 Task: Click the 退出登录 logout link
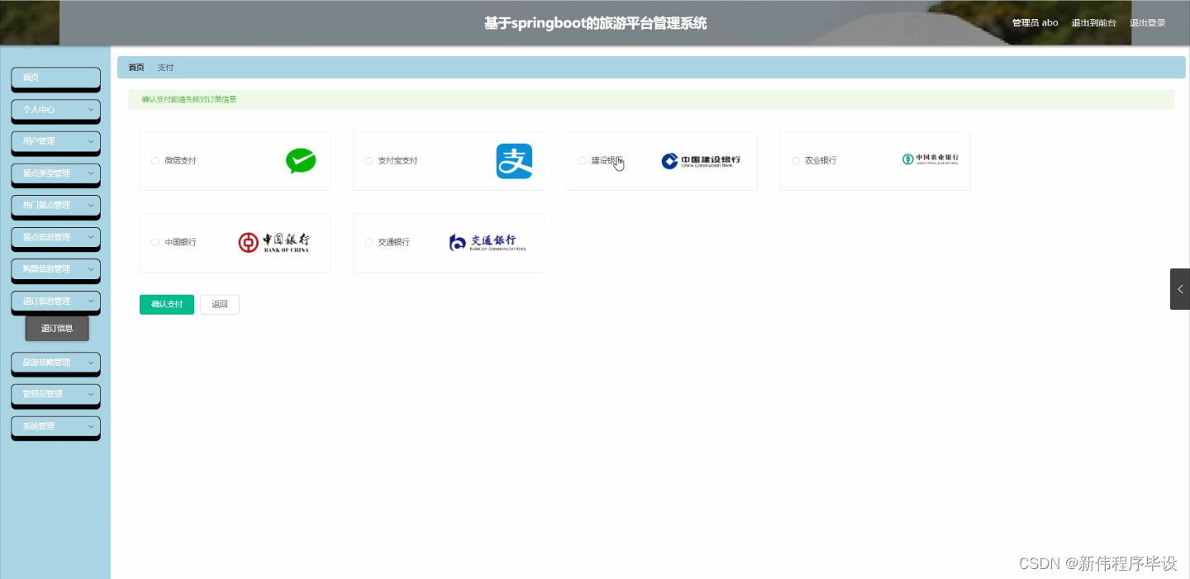tap(1148, 22)
